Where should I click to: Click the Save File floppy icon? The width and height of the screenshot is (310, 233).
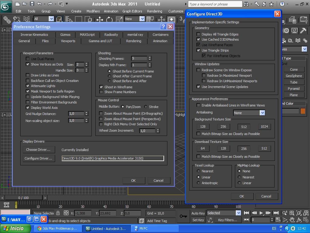tap(32, 4)
